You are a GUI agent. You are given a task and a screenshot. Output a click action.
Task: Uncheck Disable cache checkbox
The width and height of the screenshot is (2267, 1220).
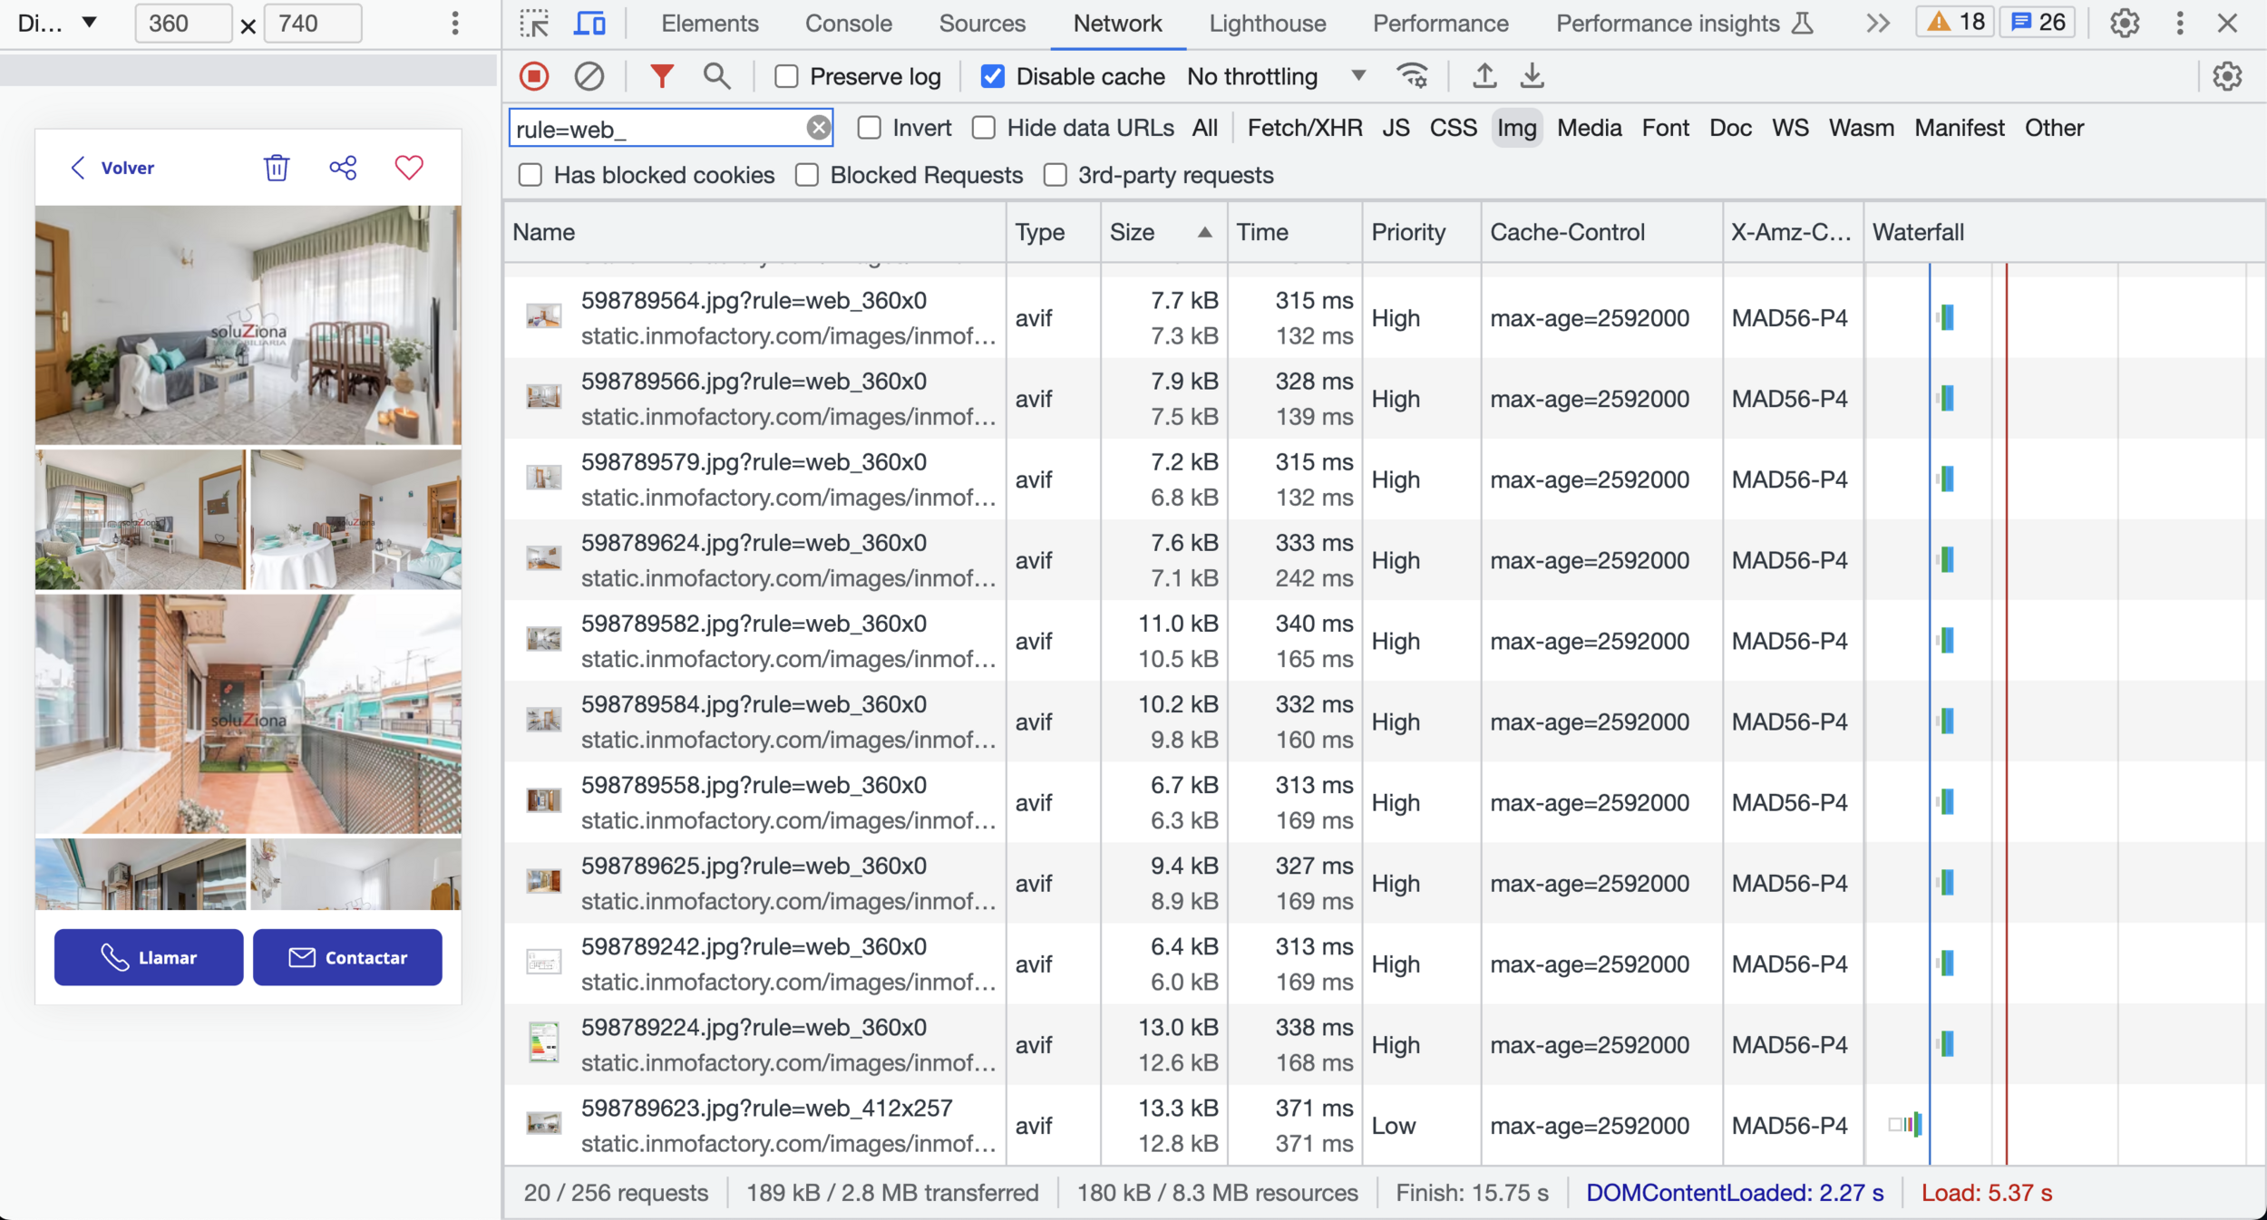pos(993,77)
